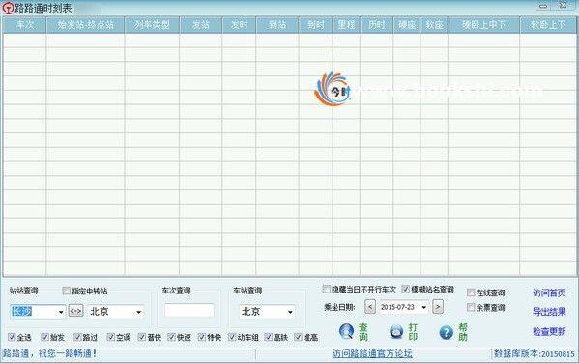Image resolution: width=579 pixels, height=363 pixels.
Task: Click the green 打印 label
Action: click(x=413, y=332)
